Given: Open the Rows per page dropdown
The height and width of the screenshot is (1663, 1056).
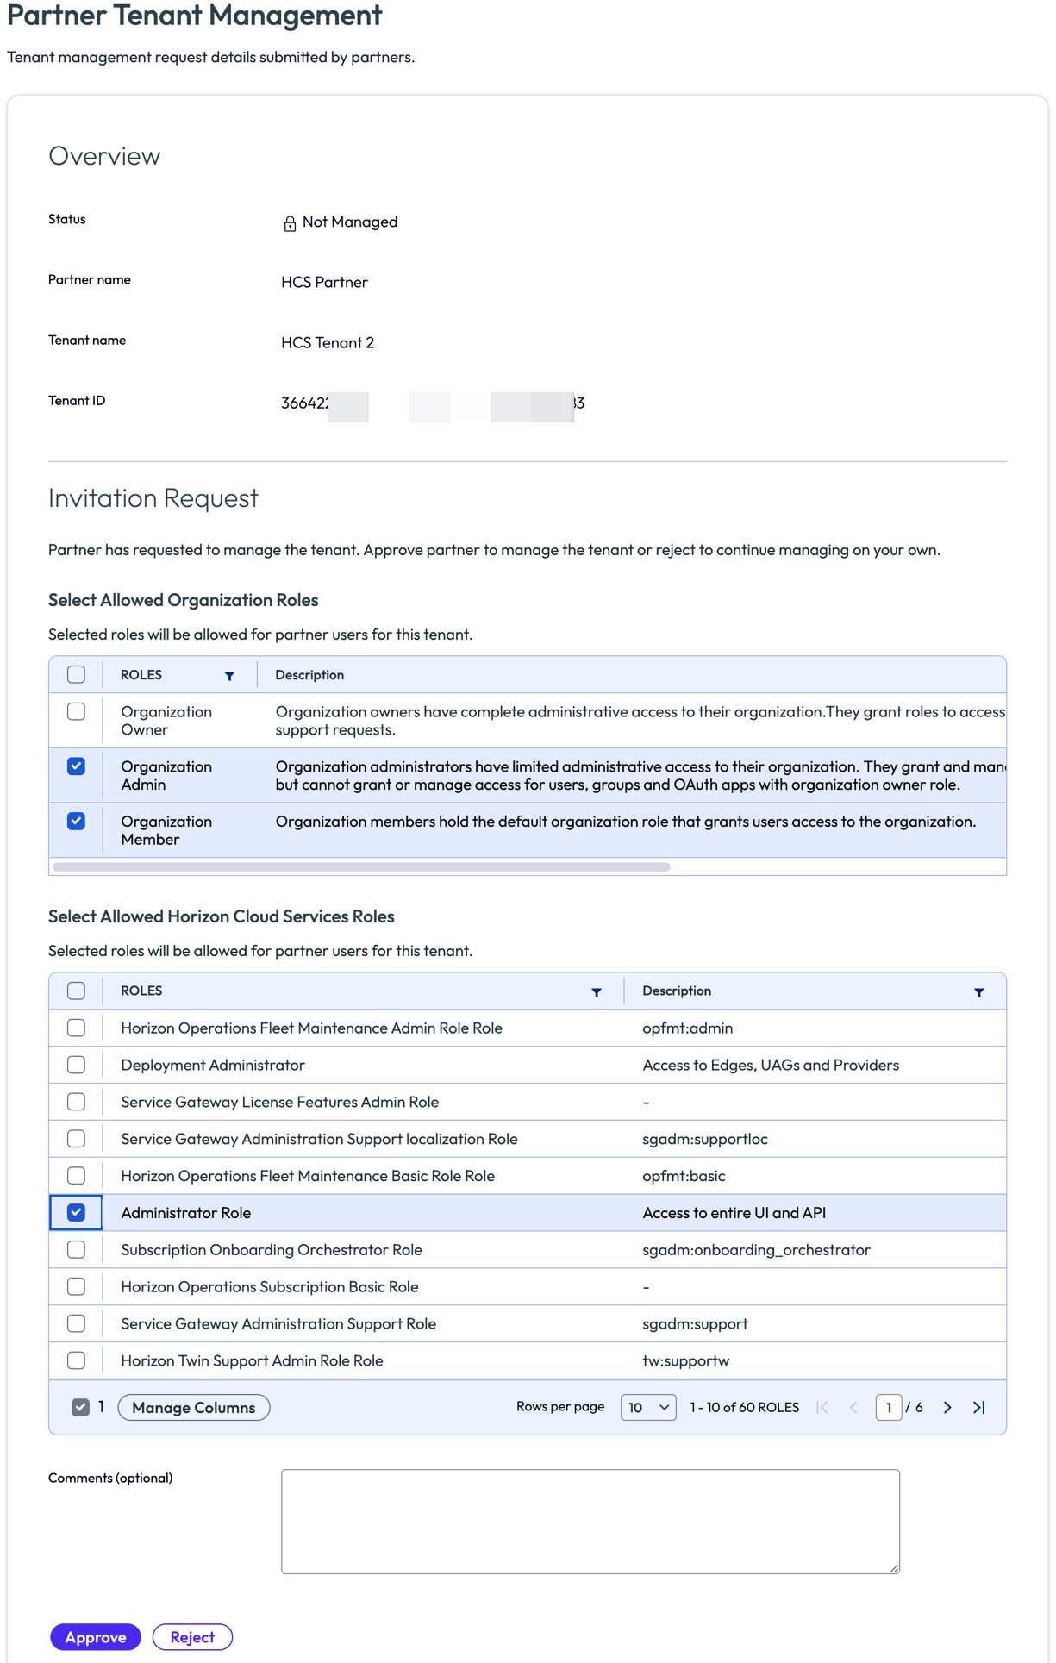Looking at the screenshot, I should point(648,1407).
